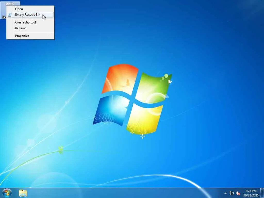The image size is (264, 198).
Task: Choose Open from the context menu
Action: pyautogui.click(x=30, y=9)
